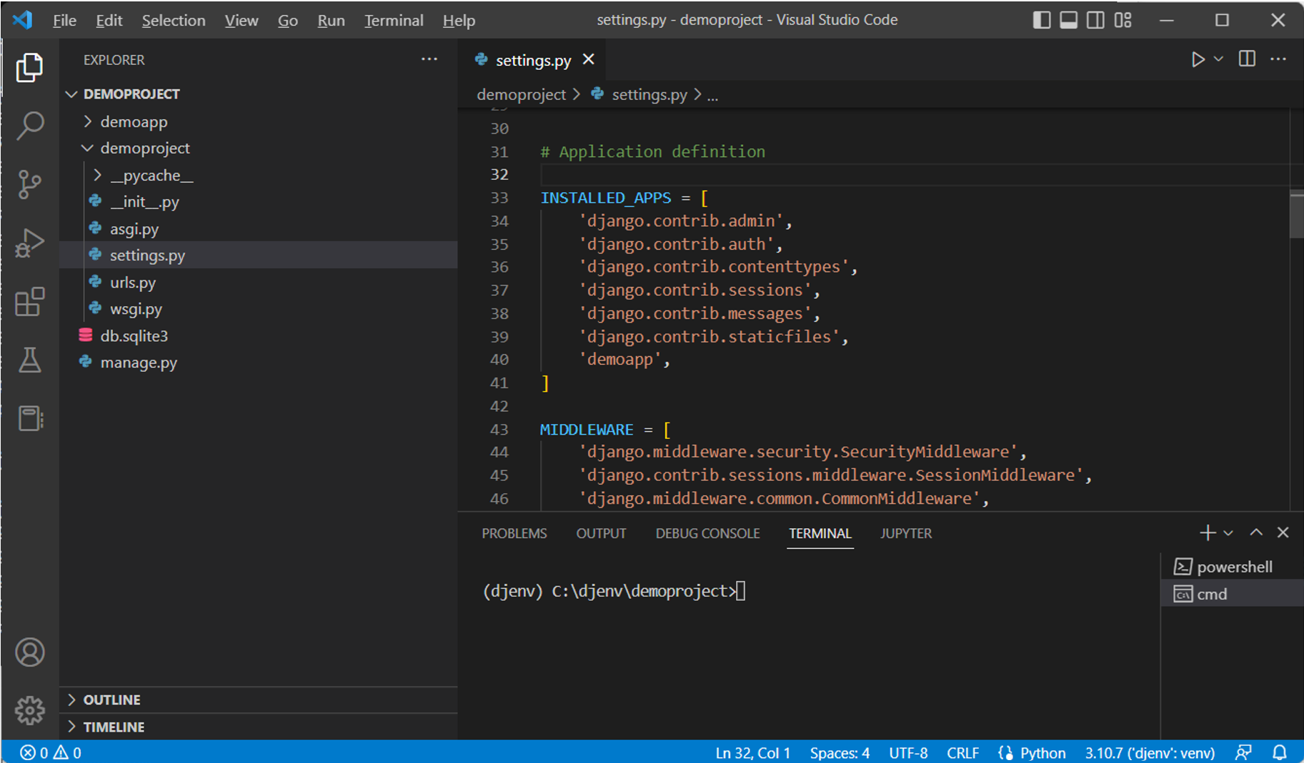
Task: Open the Terminal menu
Action: pos(393,21)
